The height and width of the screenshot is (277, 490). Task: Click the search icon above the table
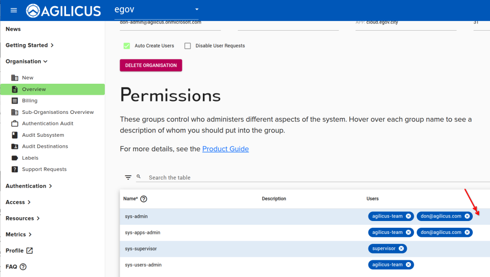point(139,177)
